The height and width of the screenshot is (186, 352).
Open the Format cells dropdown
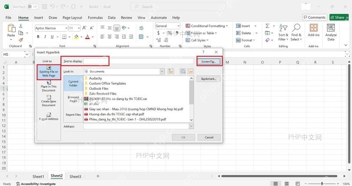tap(246, 40)
